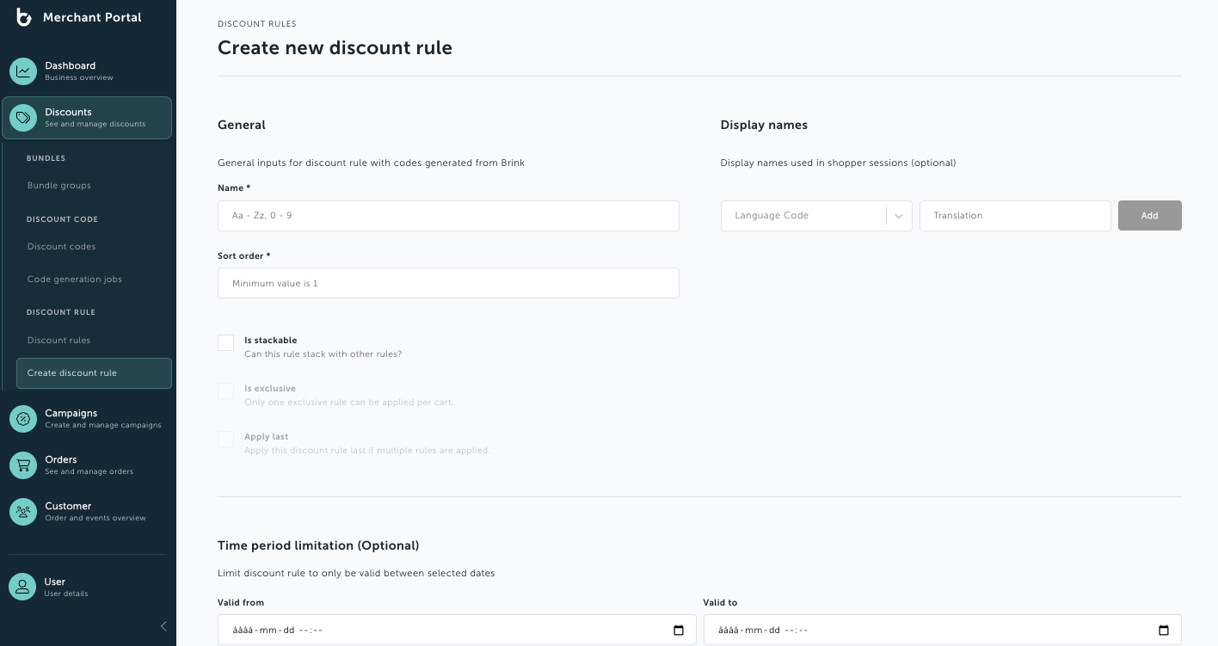
Task: Open the Valid from calendar picker icon
Action: pos(679,631)
